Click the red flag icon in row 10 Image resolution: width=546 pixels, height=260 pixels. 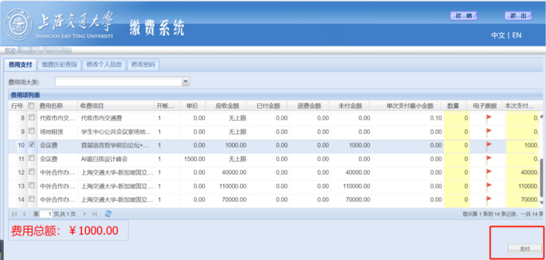point(488,146)
